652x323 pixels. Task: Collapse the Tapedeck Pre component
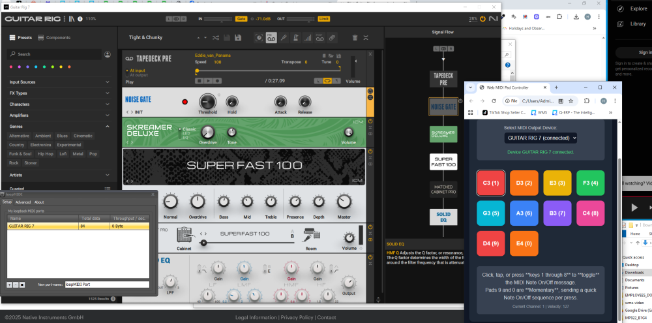coord(370,54)
